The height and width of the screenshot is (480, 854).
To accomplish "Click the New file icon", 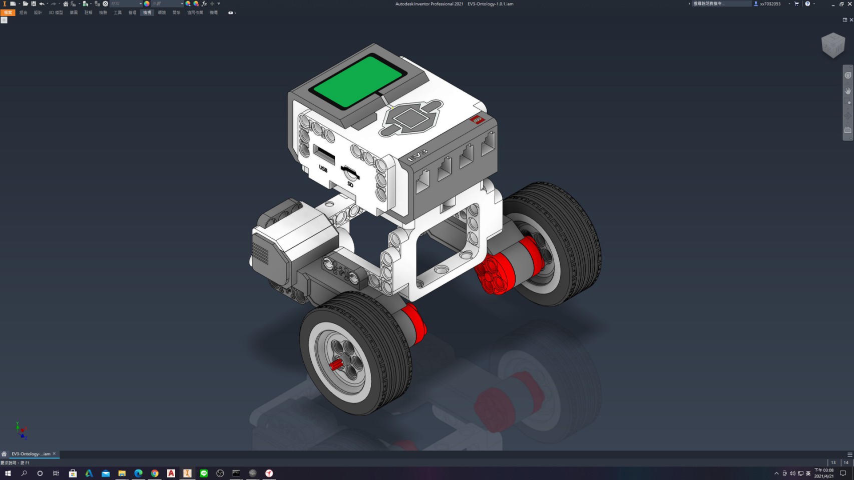I will pos(13,3).
